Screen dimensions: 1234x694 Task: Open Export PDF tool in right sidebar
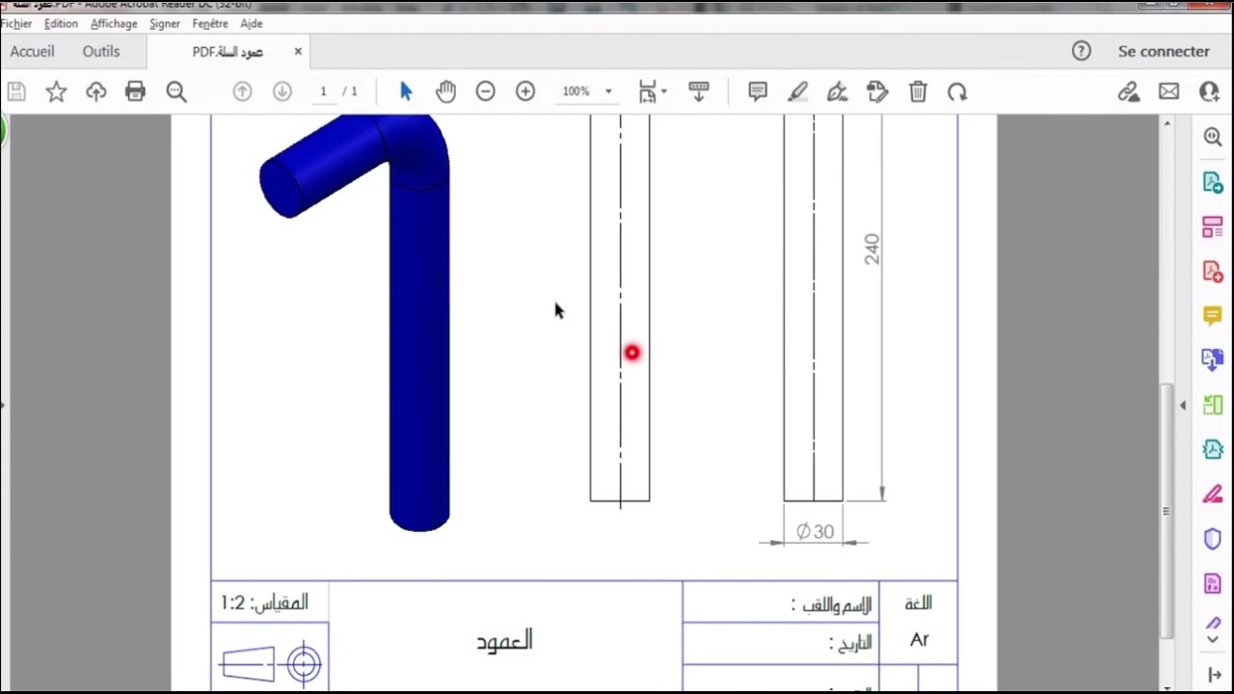[1213, 182]
